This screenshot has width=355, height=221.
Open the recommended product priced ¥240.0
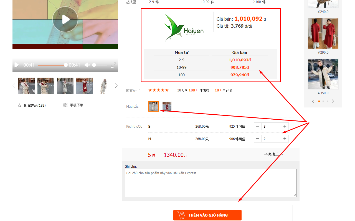tap(323, 4)
